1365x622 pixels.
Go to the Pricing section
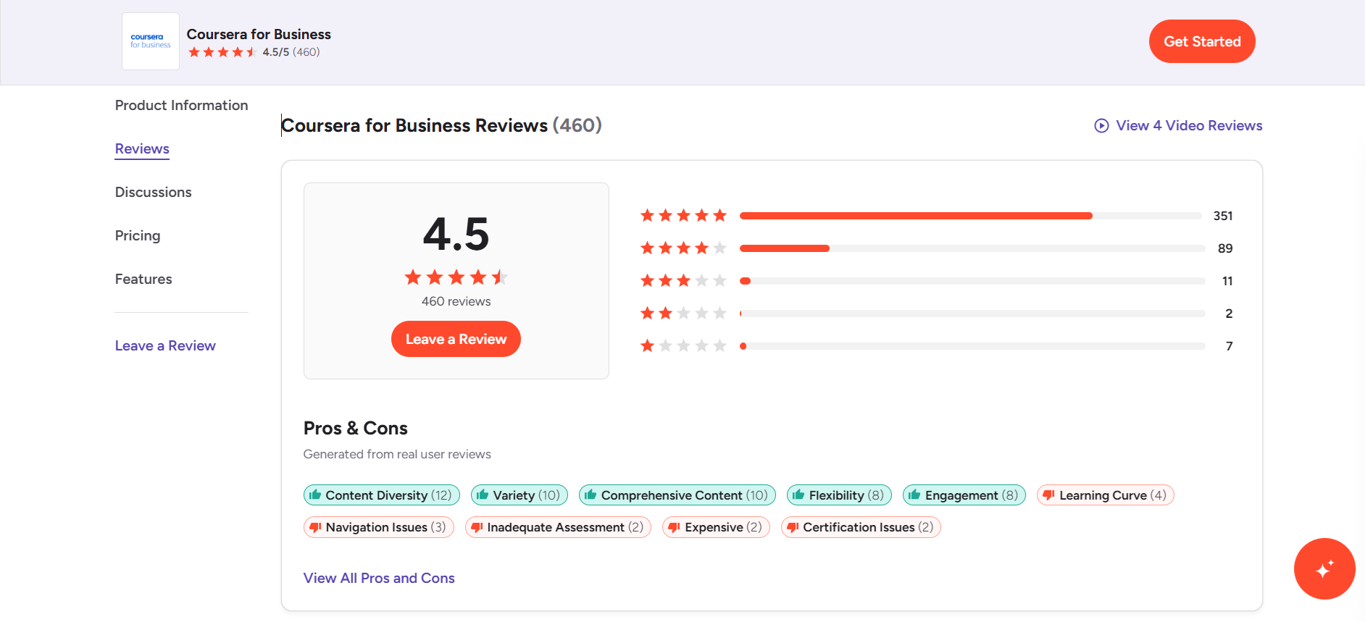click(x=138, y=235)
